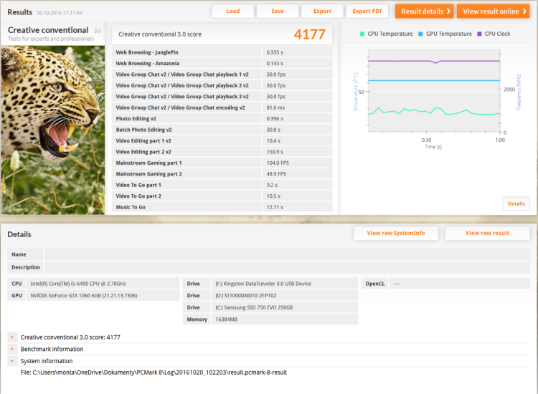Select the Video Group Chat playback 2 v2 row
The image size is (538, 394).
point(222,85)
